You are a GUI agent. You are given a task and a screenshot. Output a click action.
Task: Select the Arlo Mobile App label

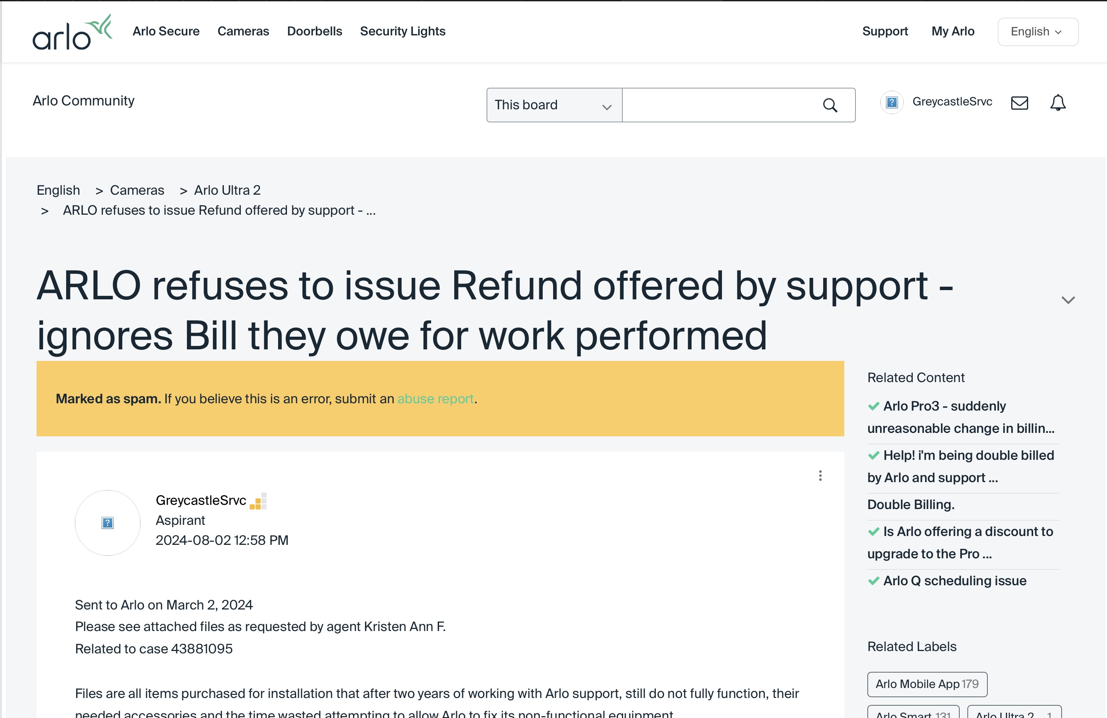click(x=927, y=684)
